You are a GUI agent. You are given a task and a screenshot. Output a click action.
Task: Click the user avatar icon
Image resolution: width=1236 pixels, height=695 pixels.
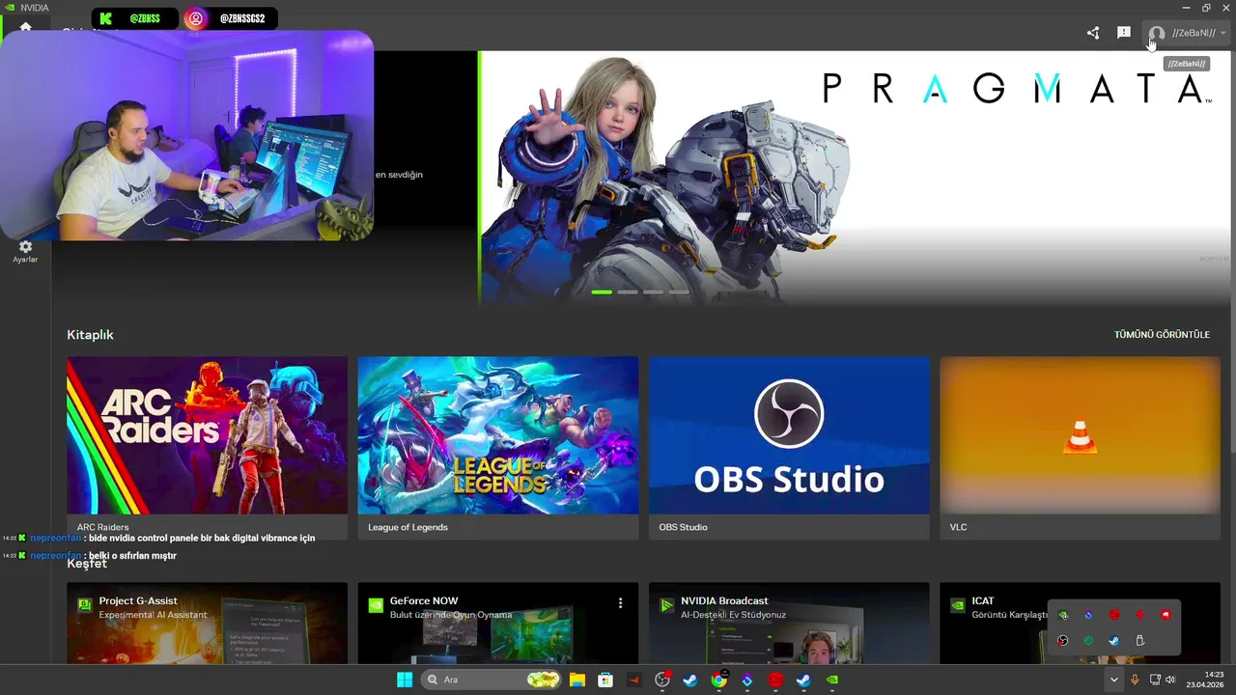pyautogui.click(x=1157, y=34)
